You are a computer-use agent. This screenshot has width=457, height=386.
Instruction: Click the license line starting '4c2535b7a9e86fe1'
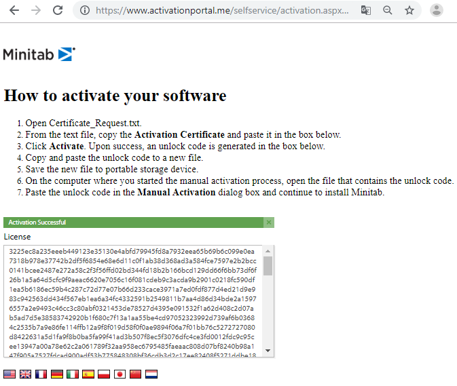[x=132, y=328]
